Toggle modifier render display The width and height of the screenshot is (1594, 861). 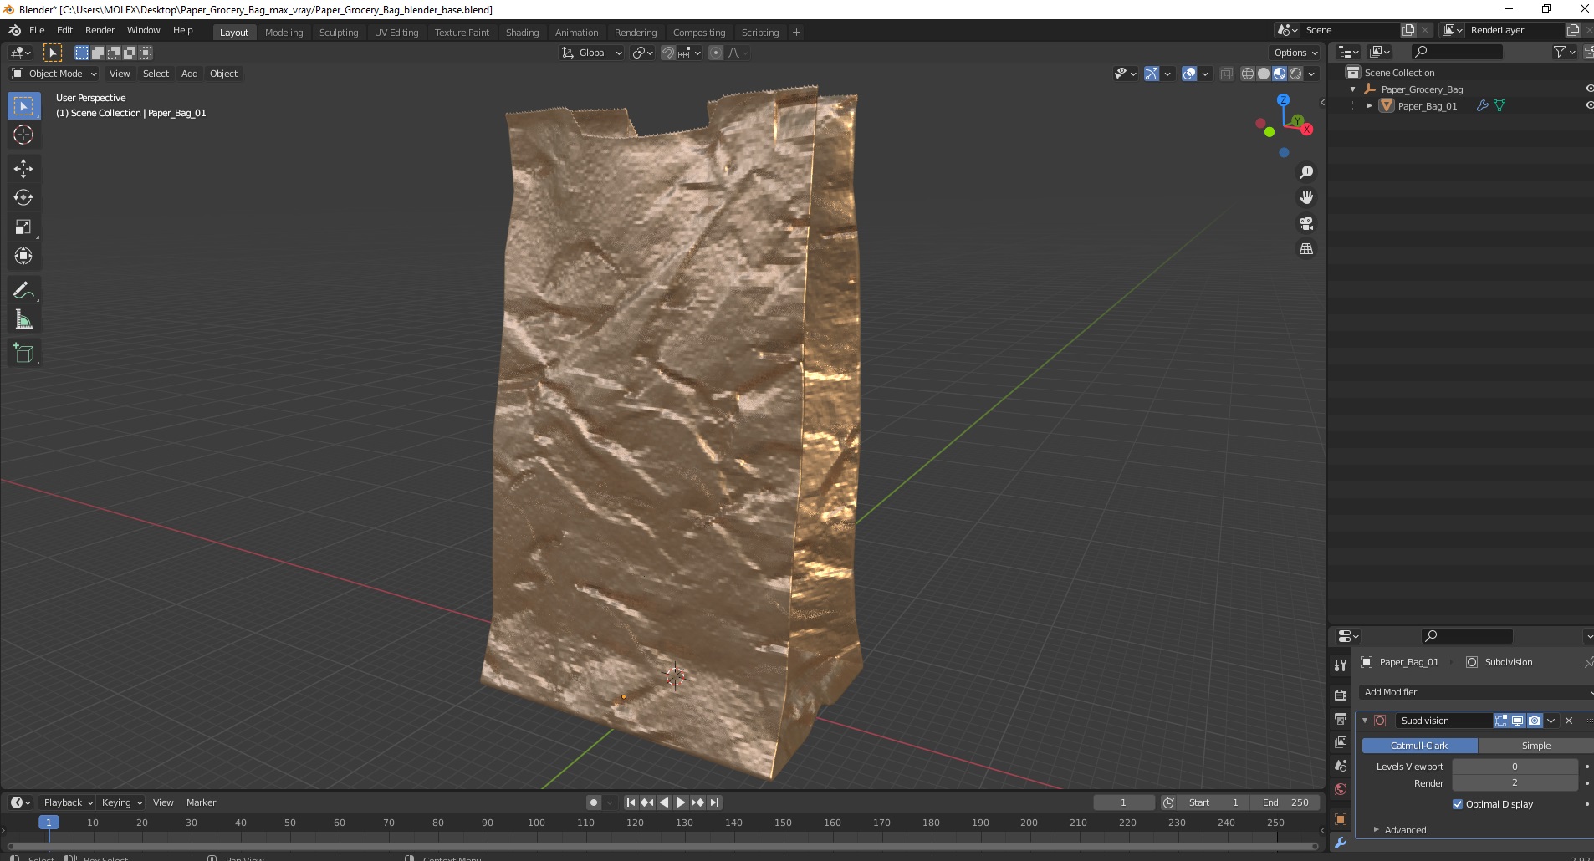coord(1535,721)
